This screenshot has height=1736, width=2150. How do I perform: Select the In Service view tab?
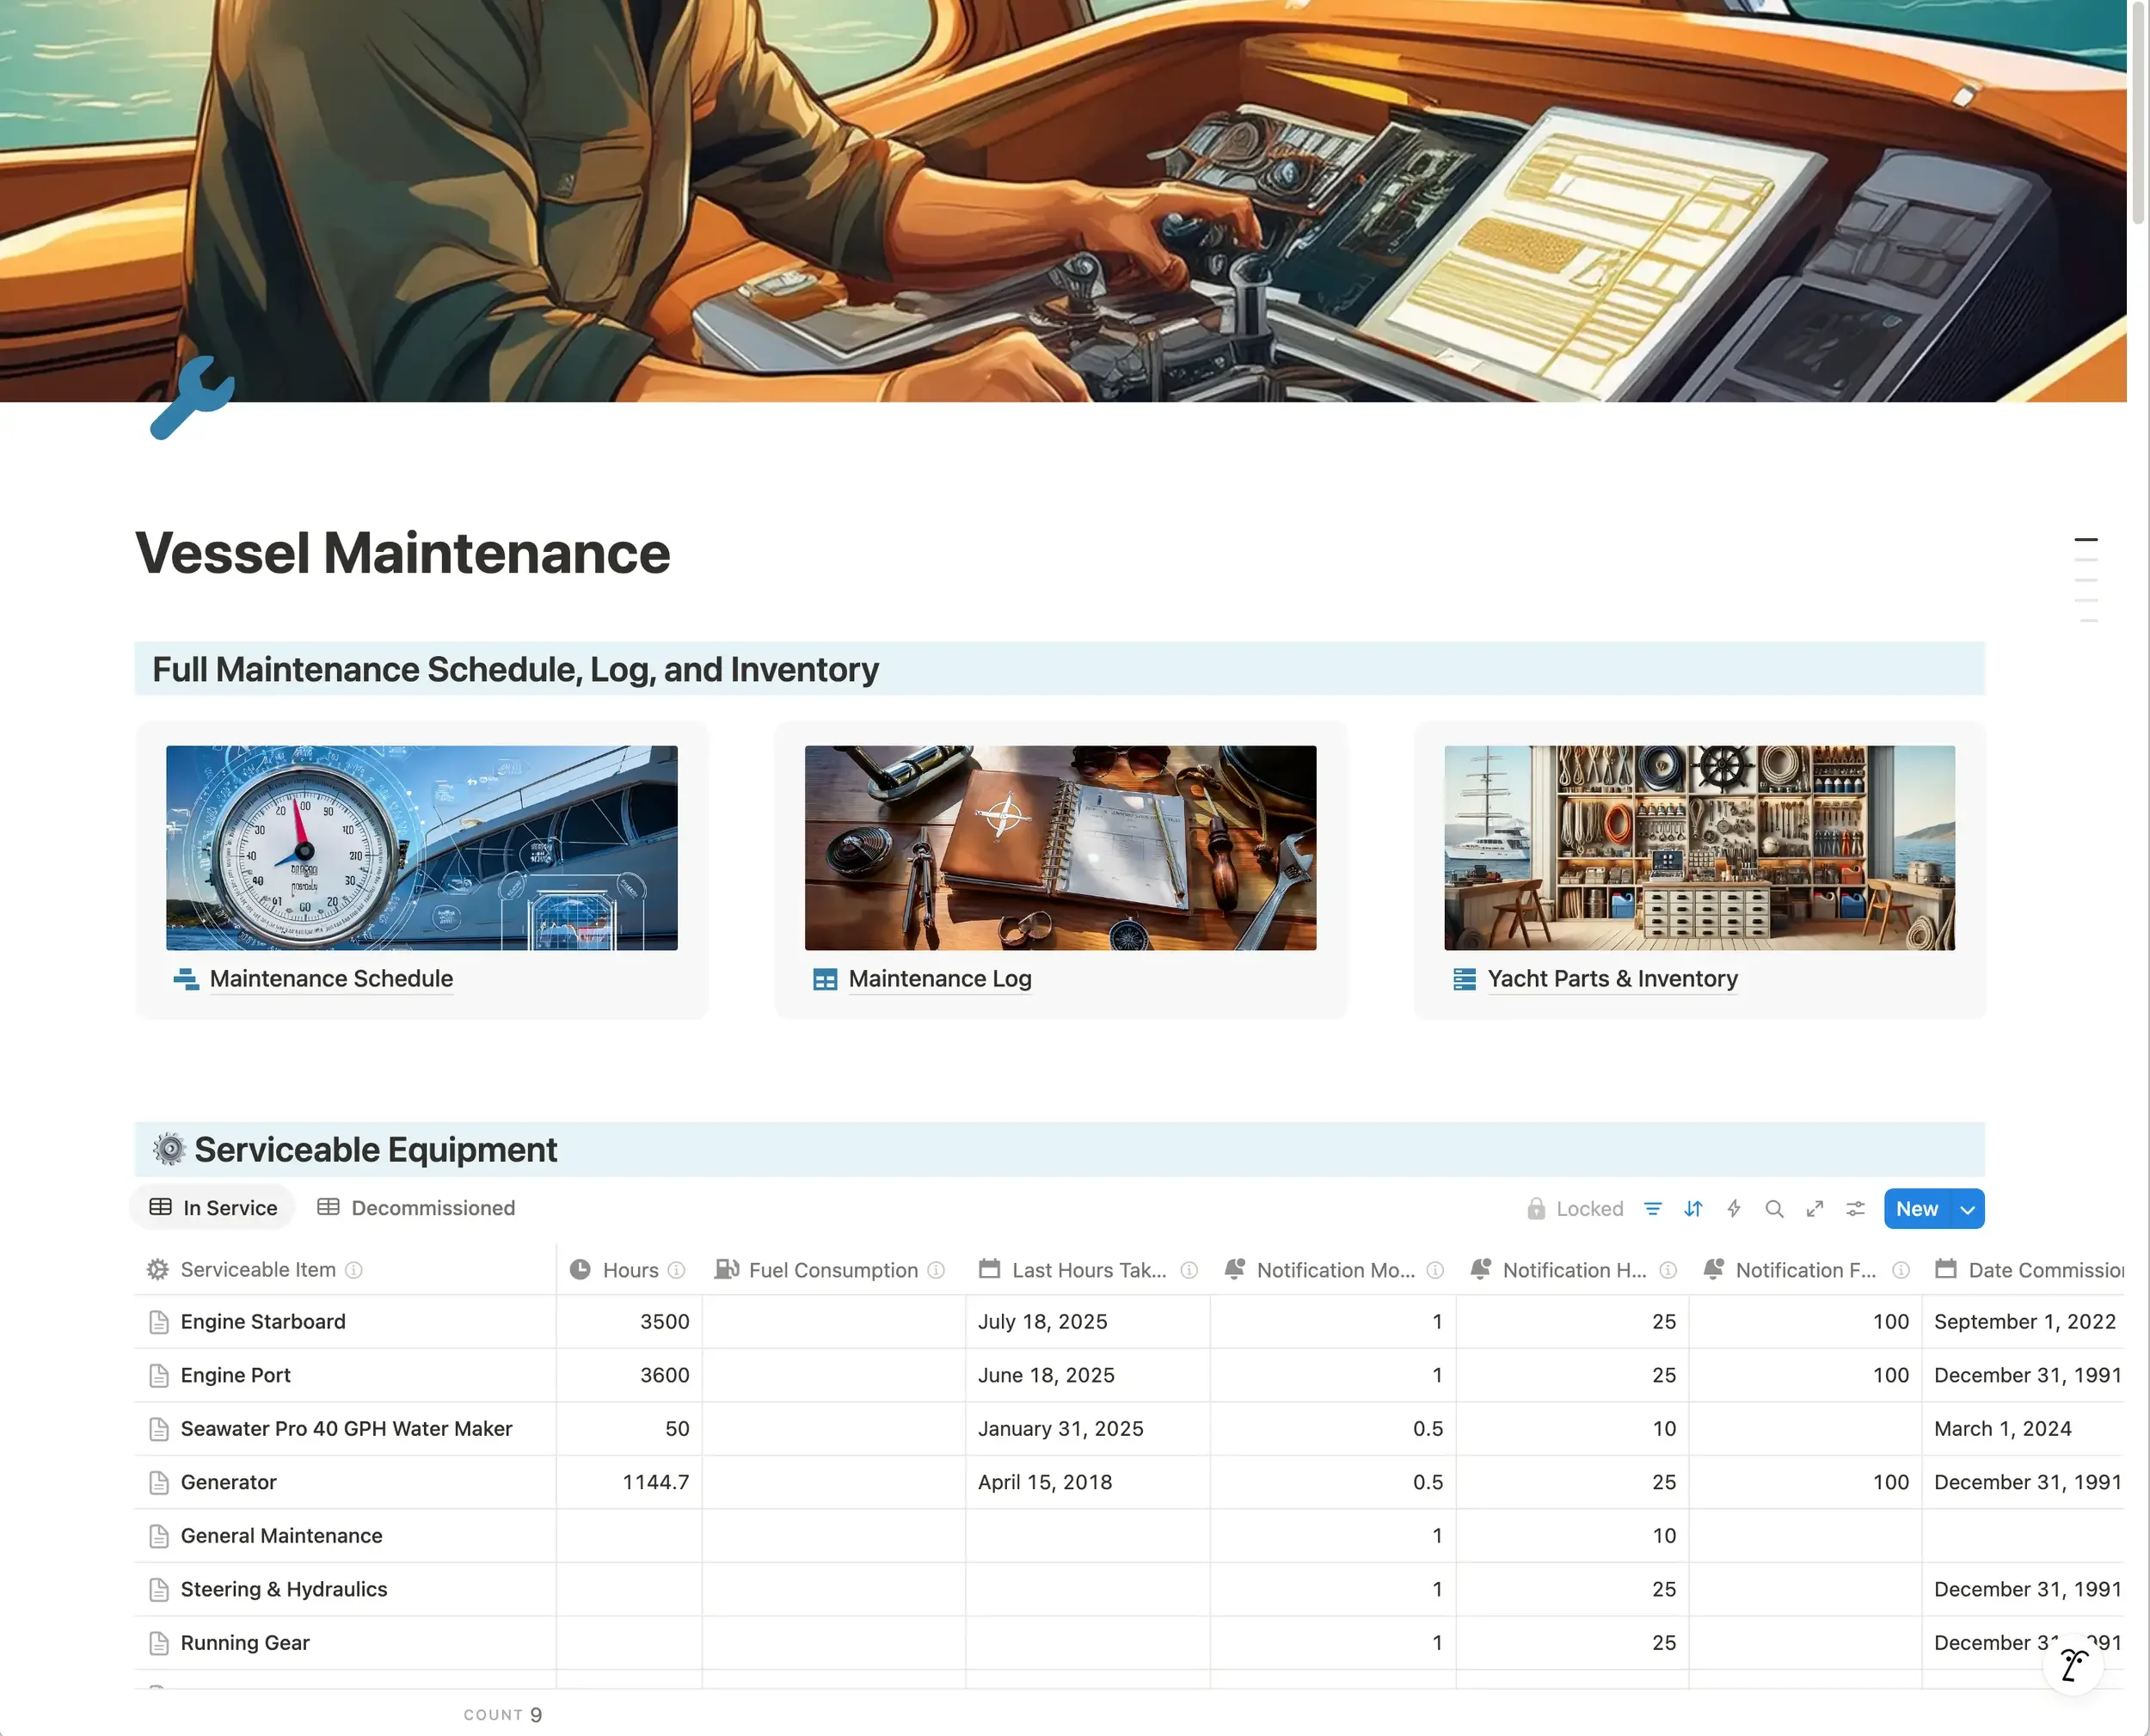point(213,1208)
